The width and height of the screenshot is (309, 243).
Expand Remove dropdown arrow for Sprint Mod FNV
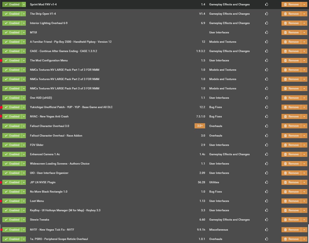(x=304, y=4)
